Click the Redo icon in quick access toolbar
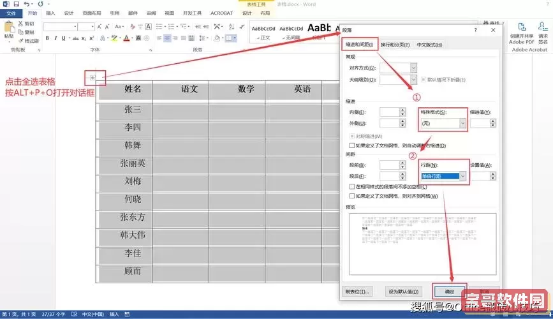 click(x=40, y=4)
